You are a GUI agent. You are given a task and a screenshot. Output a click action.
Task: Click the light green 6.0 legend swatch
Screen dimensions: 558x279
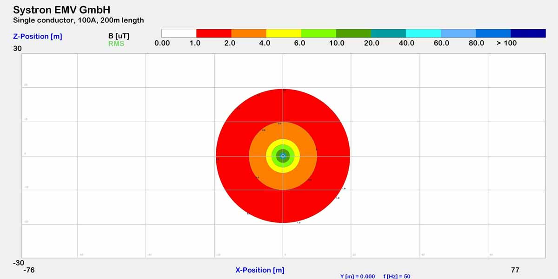(319, 33)
